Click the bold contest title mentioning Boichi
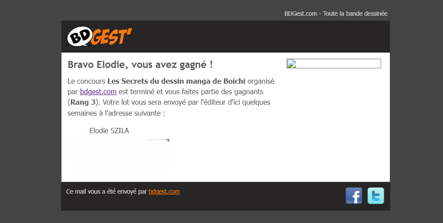443x223 pixels. click(x=176, y=81)
